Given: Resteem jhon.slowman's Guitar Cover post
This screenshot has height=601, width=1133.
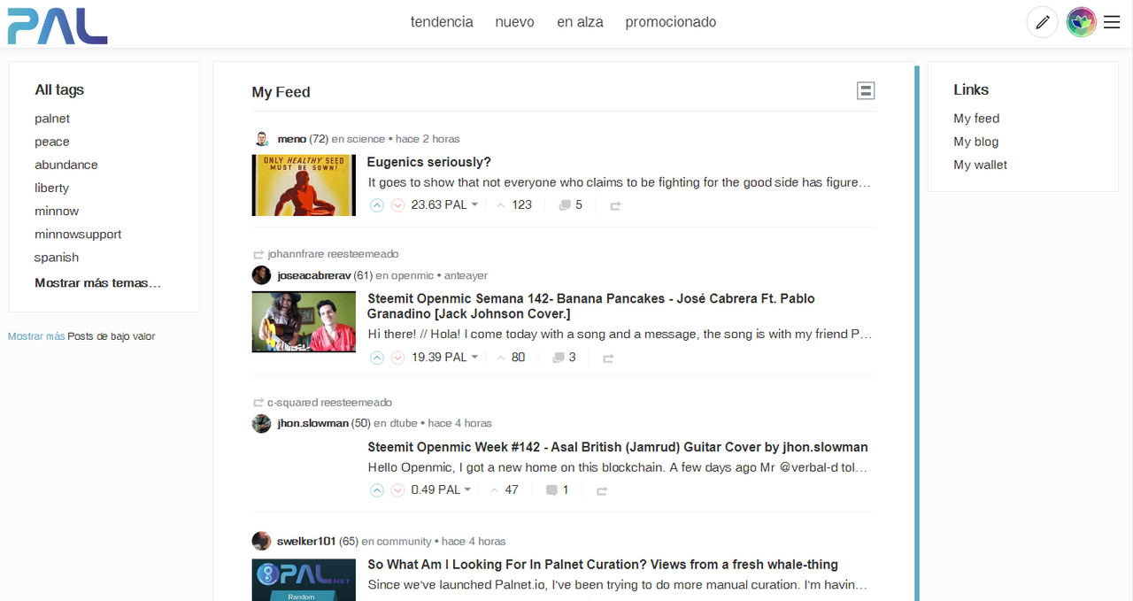Looking at the screenshot, I should [602, 490].
